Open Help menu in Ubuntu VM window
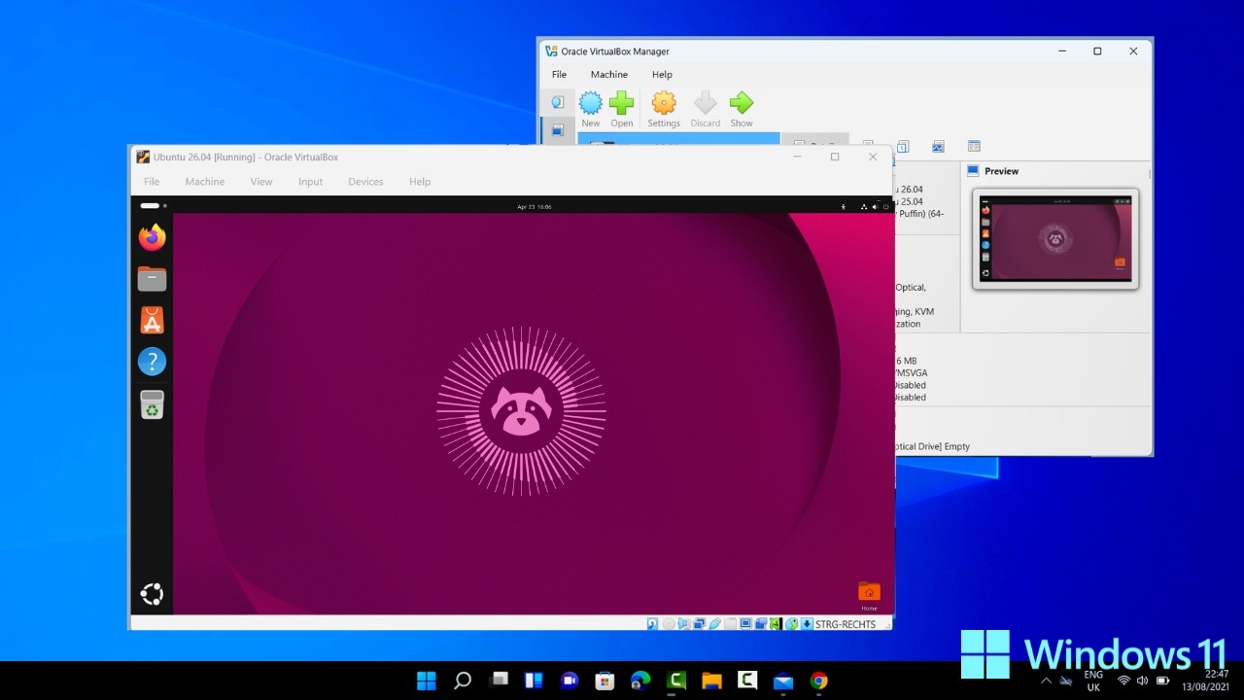1244x700 pixels. click(x=420, y=182)
